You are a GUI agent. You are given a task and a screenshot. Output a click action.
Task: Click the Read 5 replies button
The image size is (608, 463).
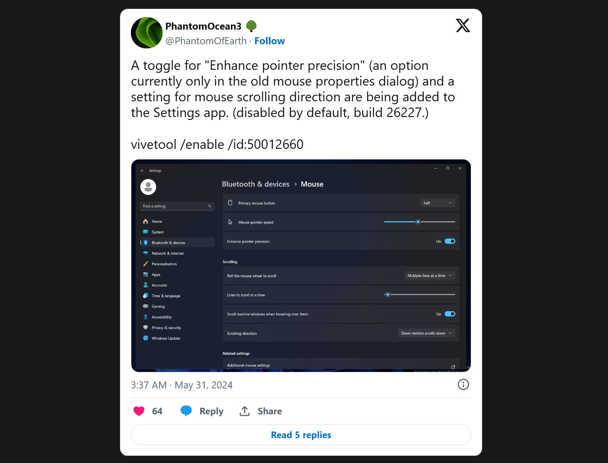point(301,435)
